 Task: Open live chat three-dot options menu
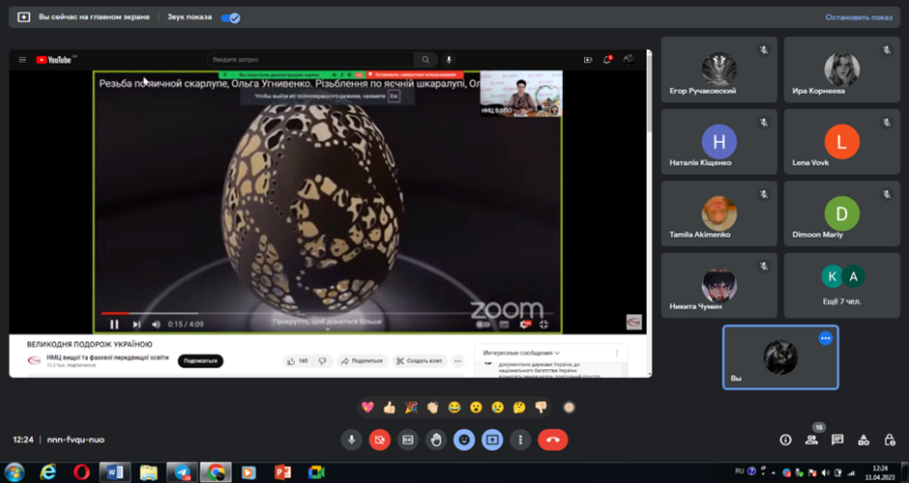617,353
